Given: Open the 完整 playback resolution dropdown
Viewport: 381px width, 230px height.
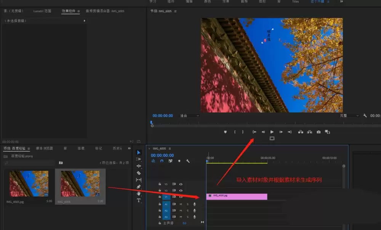Looking at the screenshot, I should tap(349, 116).
